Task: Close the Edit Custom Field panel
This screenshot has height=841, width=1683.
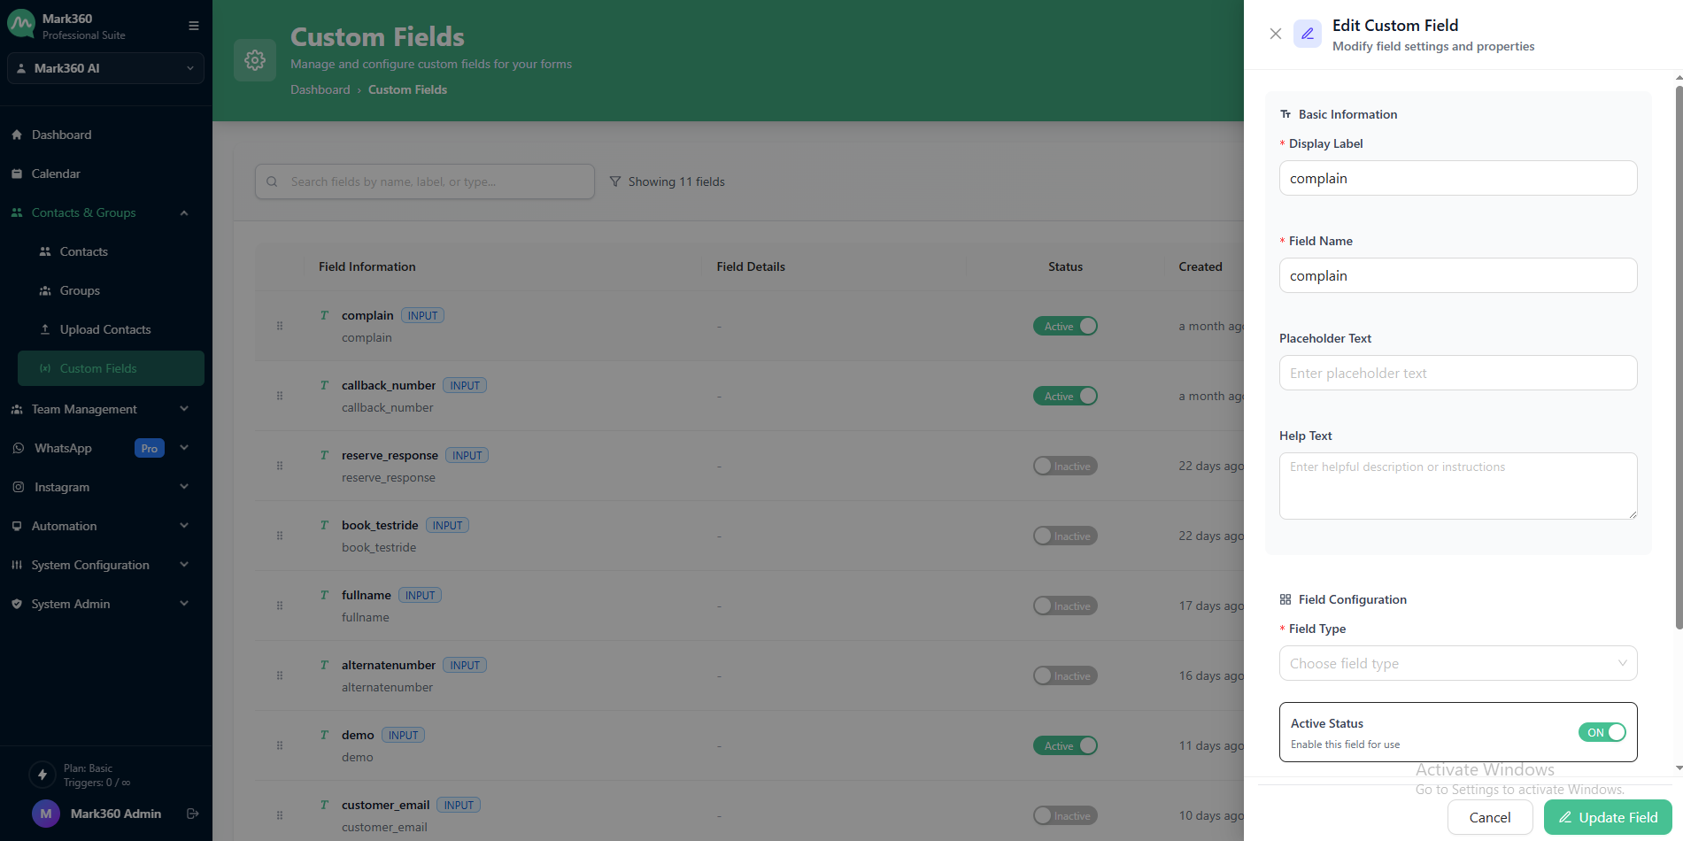Action: point(1275,34)
